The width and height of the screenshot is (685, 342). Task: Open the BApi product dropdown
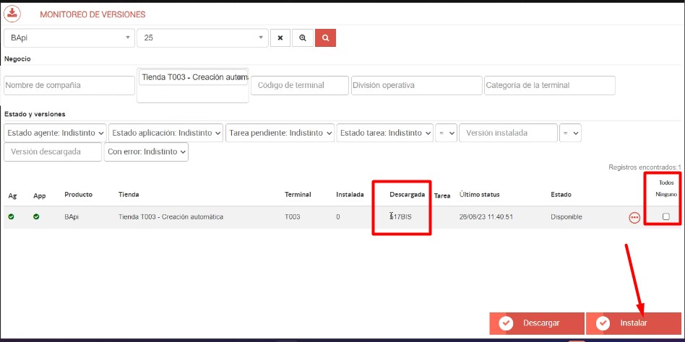(69, 38)
